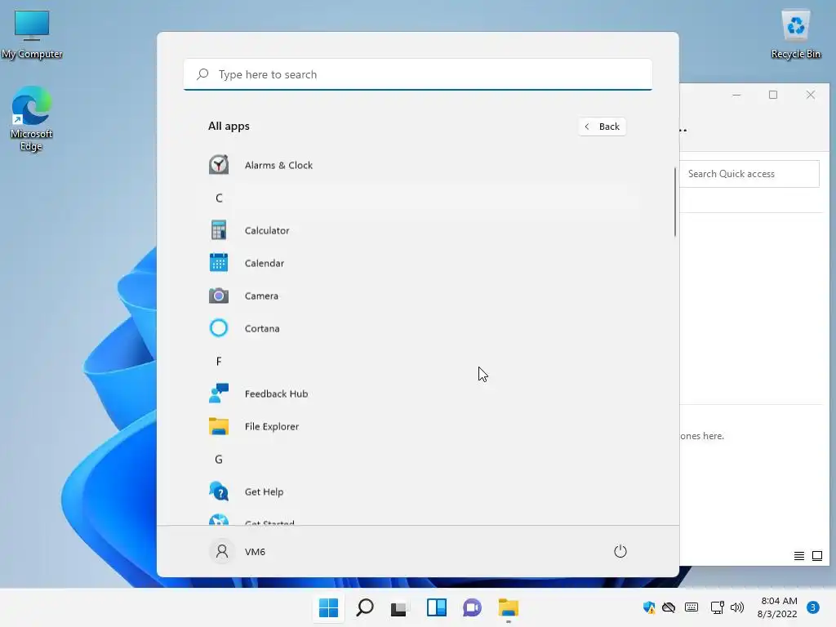Switch File Explorer to details view icon
Image resolution: width=836 pixels, height=627 pixels.
[x=799, y=556]
